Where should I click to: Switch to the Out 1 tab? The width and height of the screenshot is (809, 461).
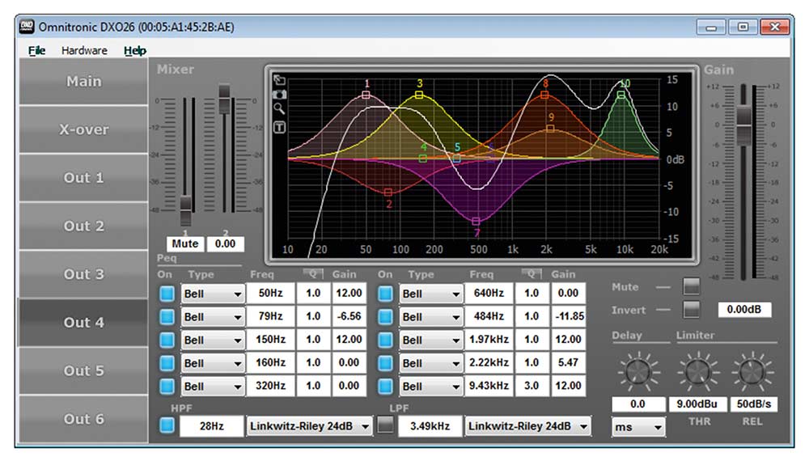[x=83, y=178]
